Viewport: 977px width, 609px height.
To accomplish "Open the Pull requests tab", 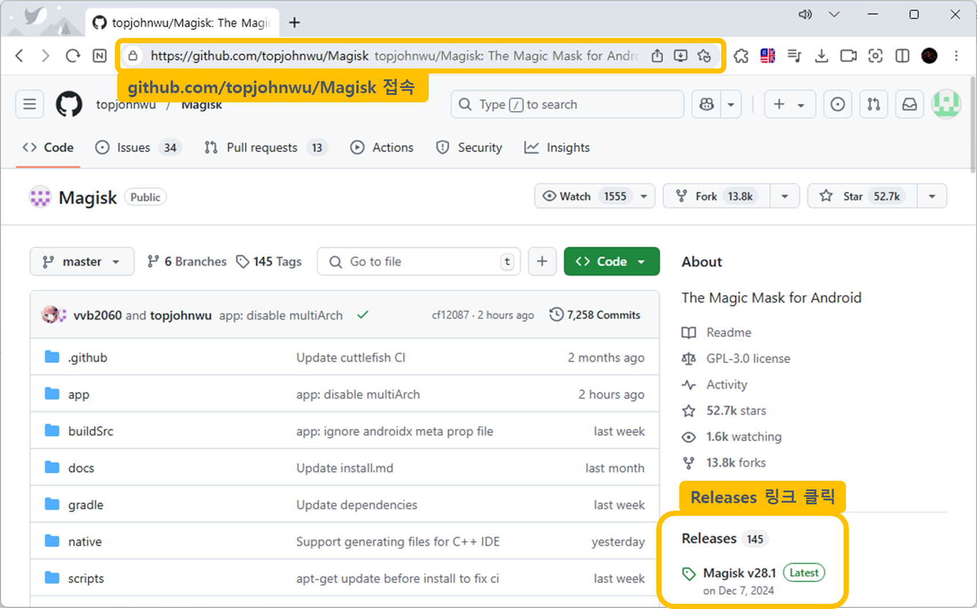I will pos(261,148).
